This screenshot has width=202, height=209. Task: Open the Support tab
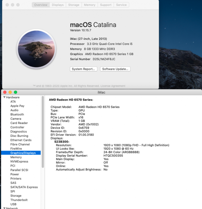pos(106,5)
